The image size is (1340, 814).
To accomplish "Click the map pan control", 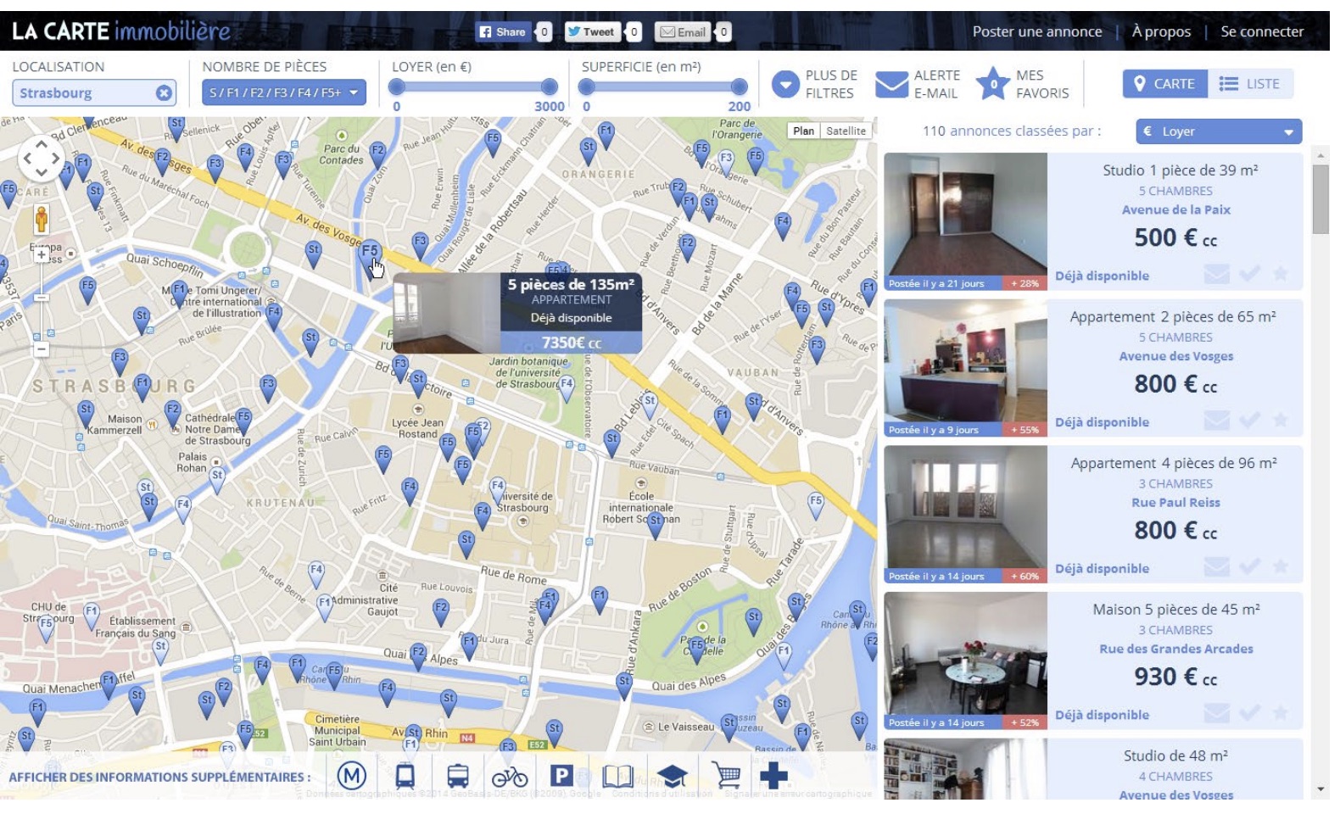I will pyautogui.click(x=41, y=158).
